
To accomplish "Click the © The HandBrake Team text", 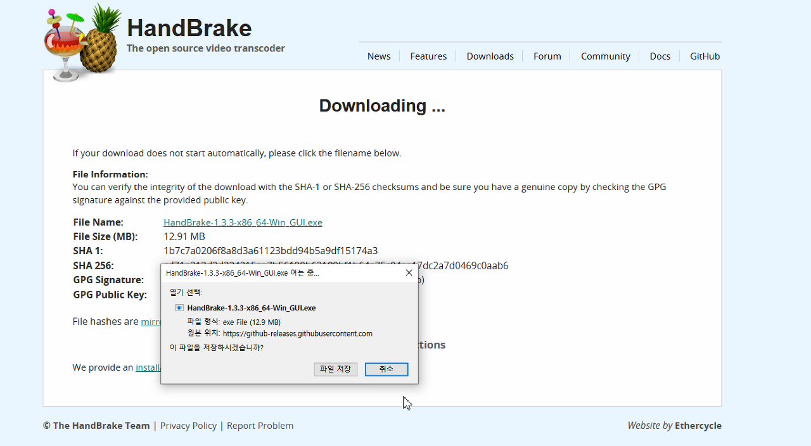I will pos(96,426).
